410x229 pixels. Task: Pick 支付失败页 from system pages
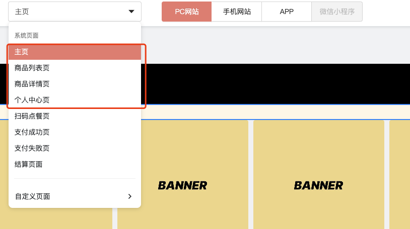pos(75,148)
